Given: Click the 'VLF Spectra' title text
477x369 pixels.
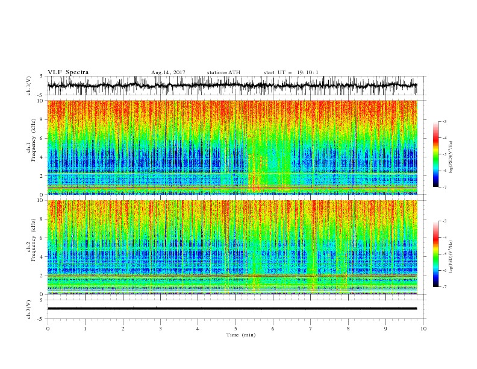Looking at the screenshot, I should point(68,72).
